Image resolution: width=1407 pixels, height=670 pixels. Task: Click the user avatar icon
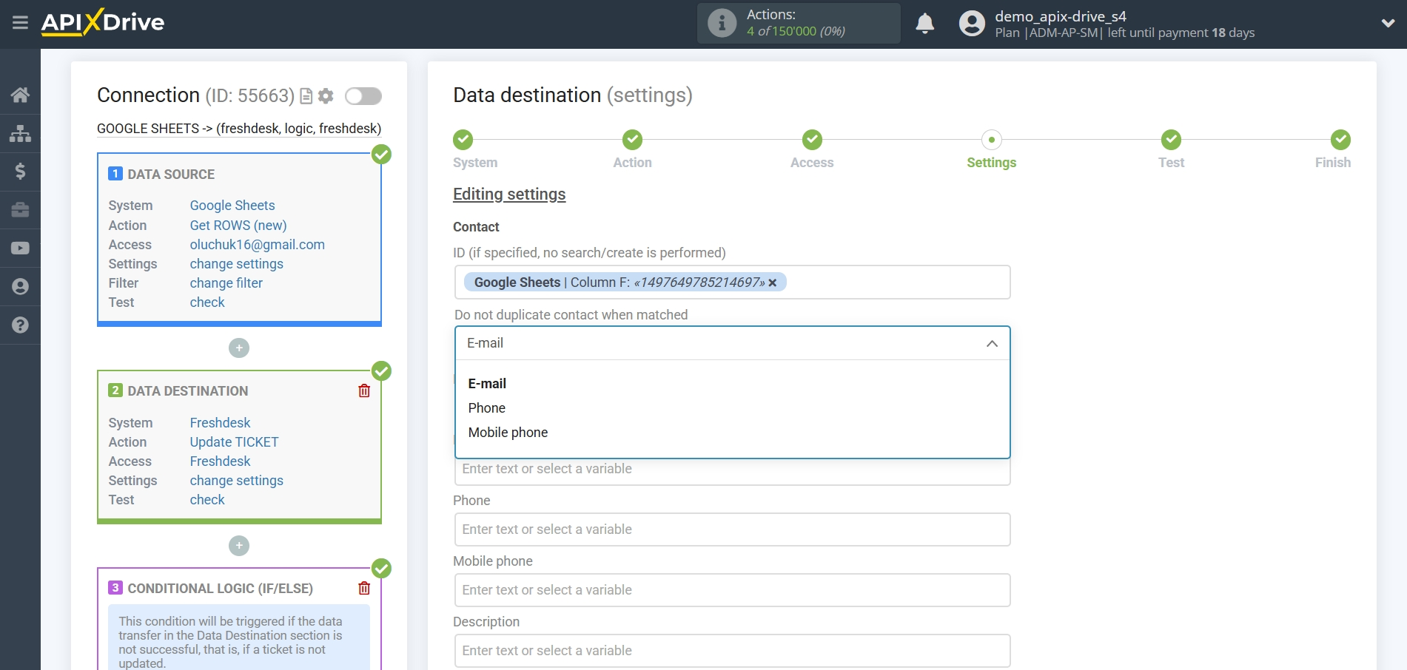point(972,24)
